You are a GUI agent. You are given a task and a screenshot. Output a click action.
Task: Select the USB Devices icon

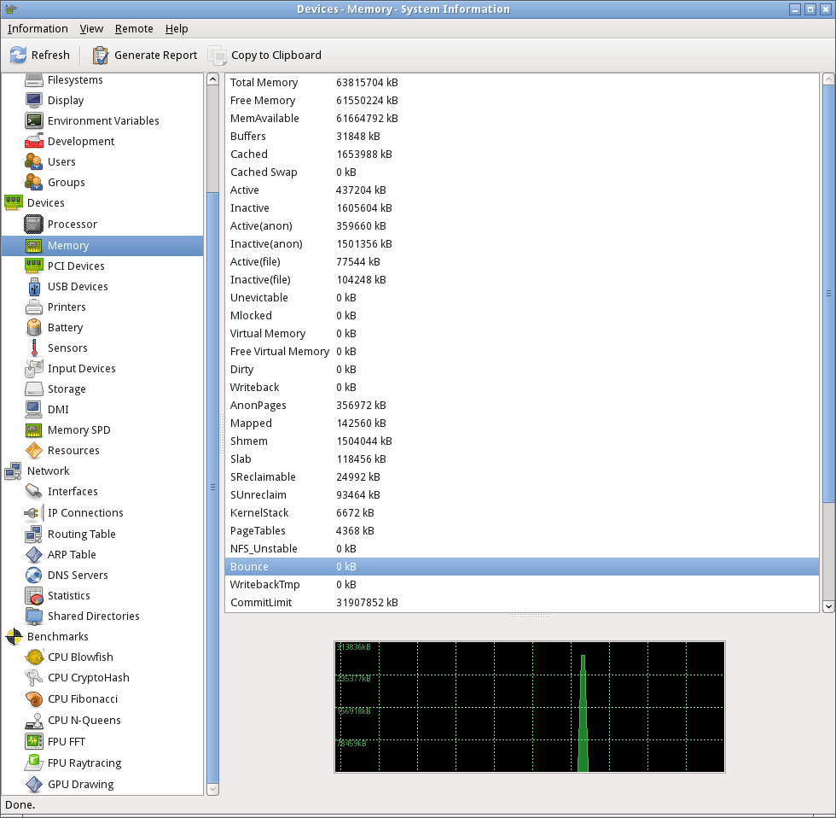[34, 287]
